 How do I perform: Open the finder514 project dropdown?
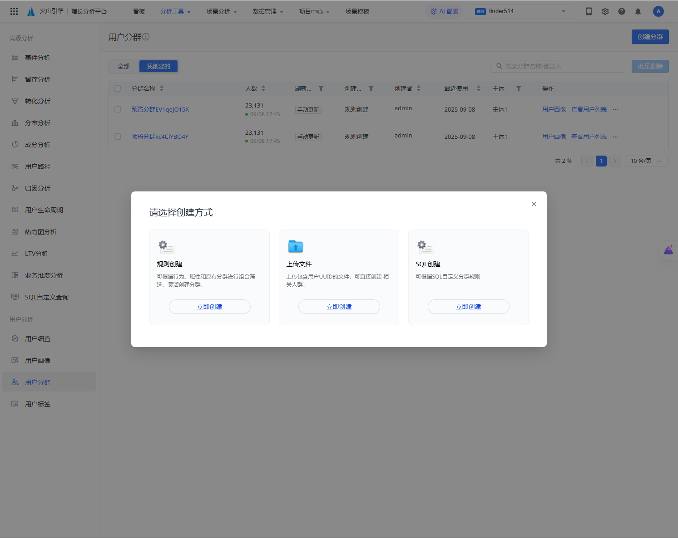520,11
